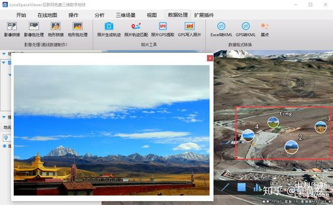
Task: Open the 分析 ribbon tab
Action: click(x=99, y=15)
